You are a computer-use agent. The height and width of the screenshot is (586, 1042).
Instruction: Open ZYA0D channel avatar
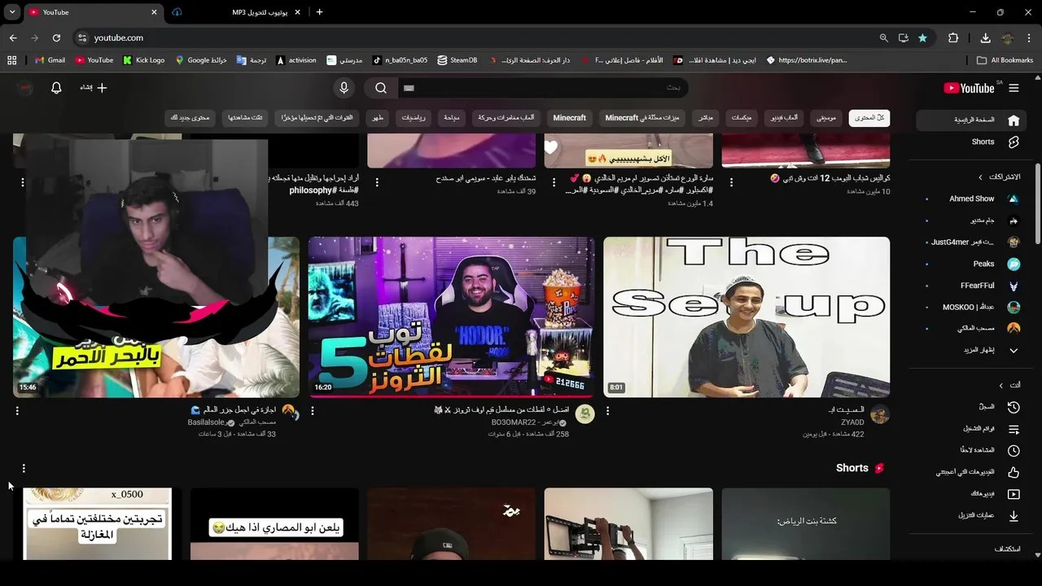[879, 415]
